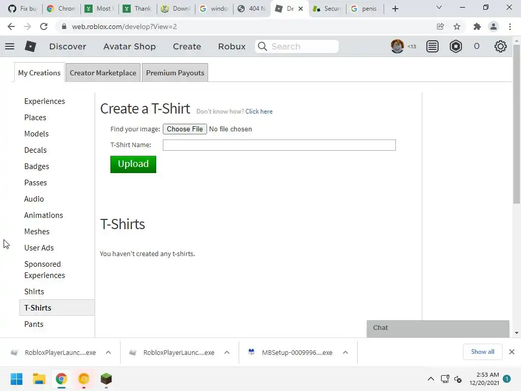Click the browser address bar URL
The width and height of the screenshot is (521, 391).
124,26
